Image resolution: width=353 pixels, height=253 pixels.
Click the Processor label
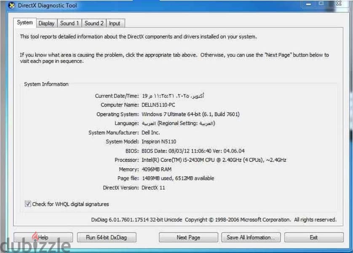(x=126, y=160)
